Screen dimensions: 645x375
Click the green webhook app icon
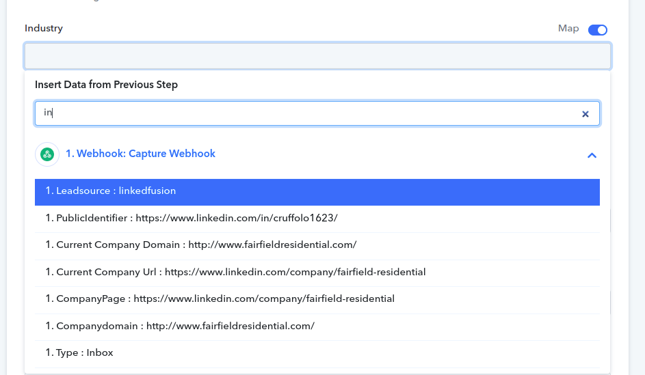[x=47, y=154]
